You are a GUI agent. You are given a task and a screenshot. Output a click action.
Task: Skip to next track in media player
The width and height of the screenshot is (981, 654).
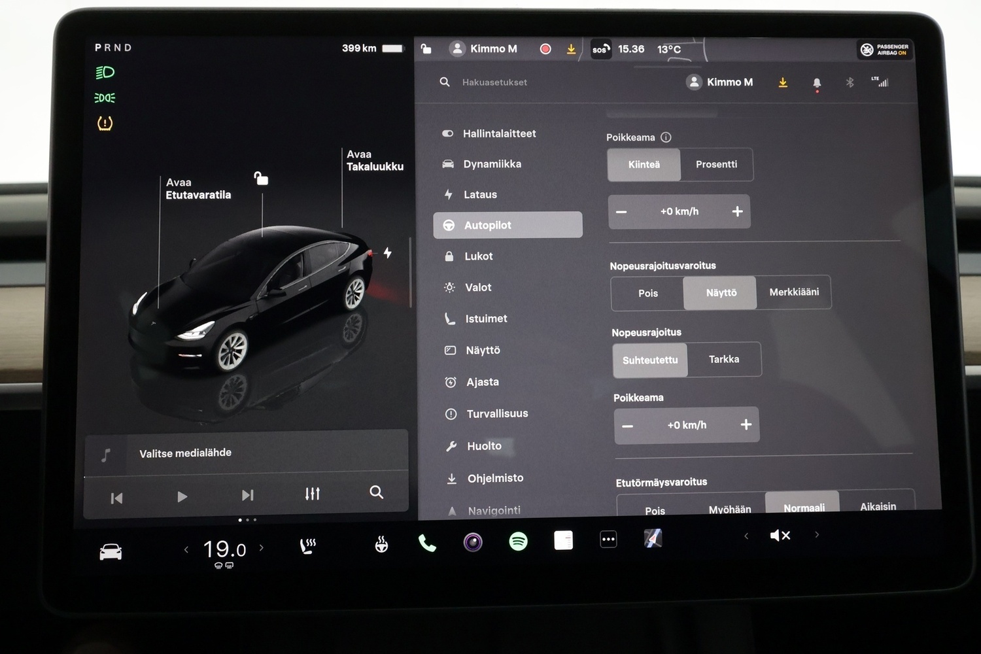pos(247,495)
